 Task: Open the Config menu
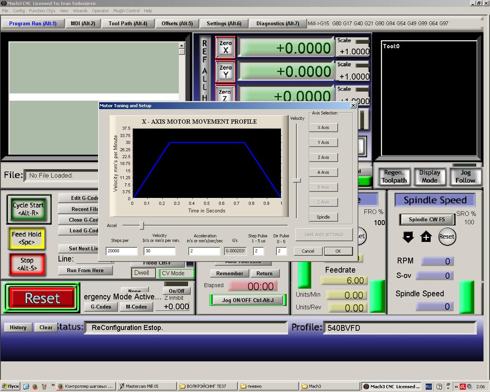click(19, 11)
